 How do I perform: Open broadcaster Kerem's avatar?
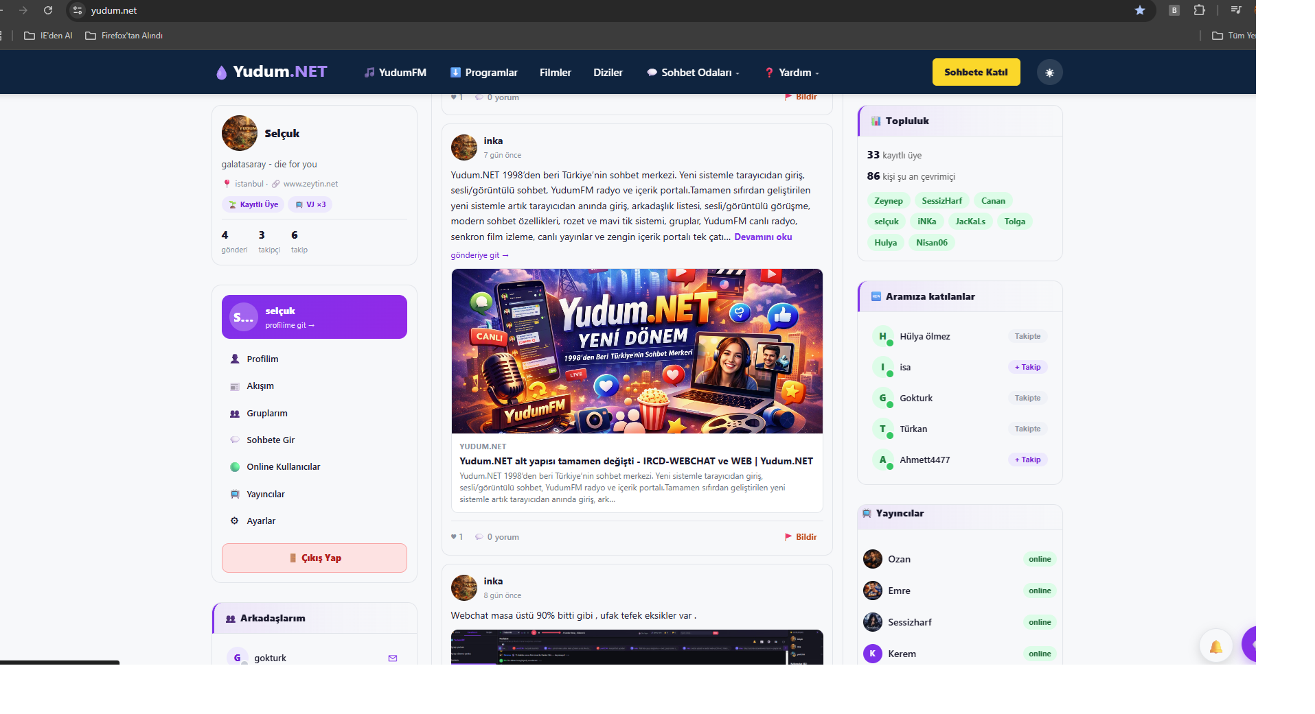coord(872,654)
